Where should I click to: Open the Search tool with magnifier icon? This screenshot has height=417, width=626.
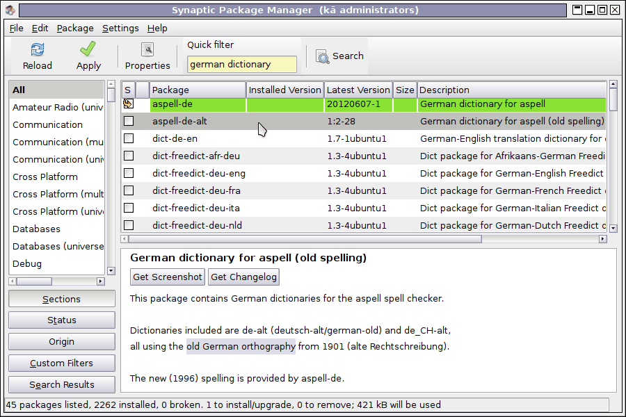(x=339, y=56)
